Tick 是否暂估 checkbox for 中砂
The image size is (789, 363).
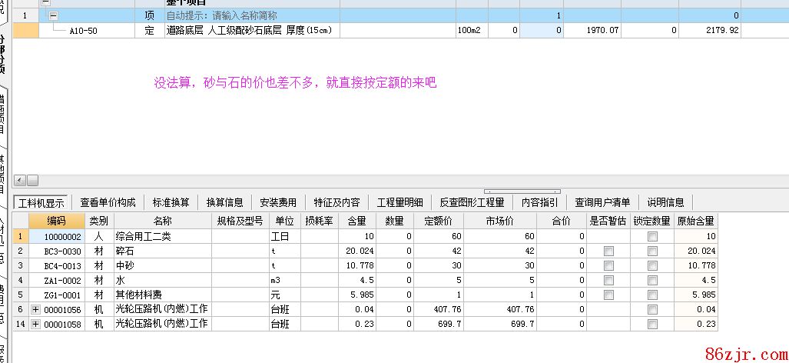[x=608, y=265]
